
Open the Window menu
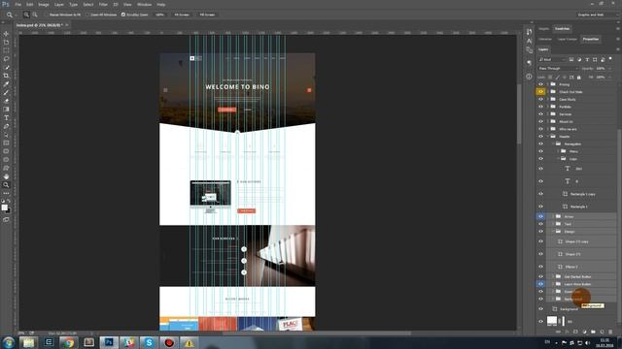[x=145, y=4]
